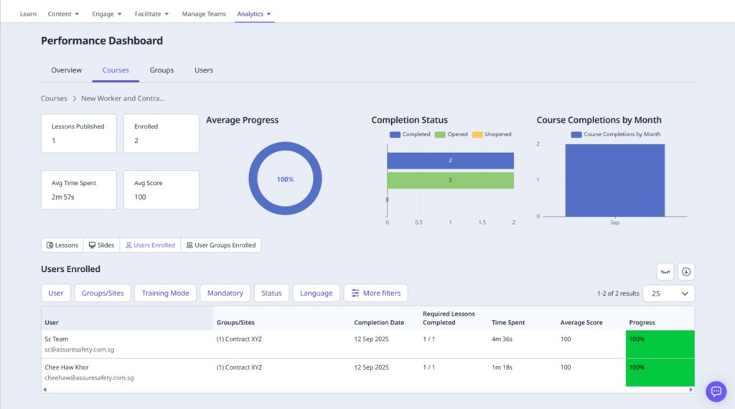Expand the Content navigation menu

tap(63, 14)
